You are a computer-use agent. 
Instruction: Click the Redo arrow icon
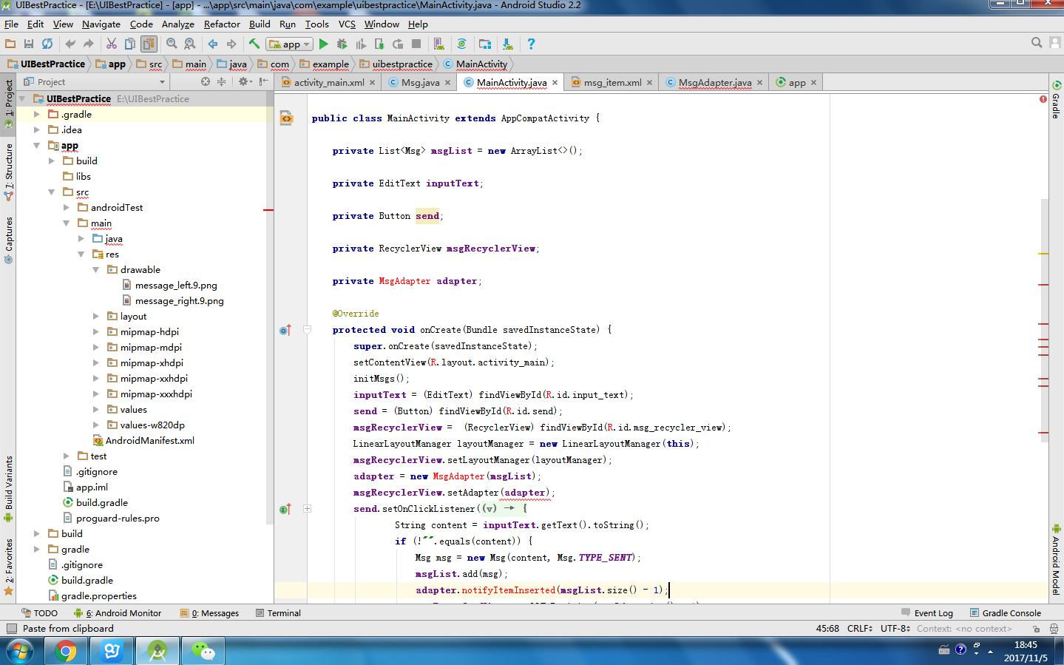pyautogui.click(x=89, y=44)
